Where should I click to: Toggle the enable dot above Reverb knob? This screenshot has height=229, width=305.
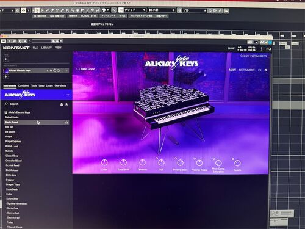tap(233, 159)
